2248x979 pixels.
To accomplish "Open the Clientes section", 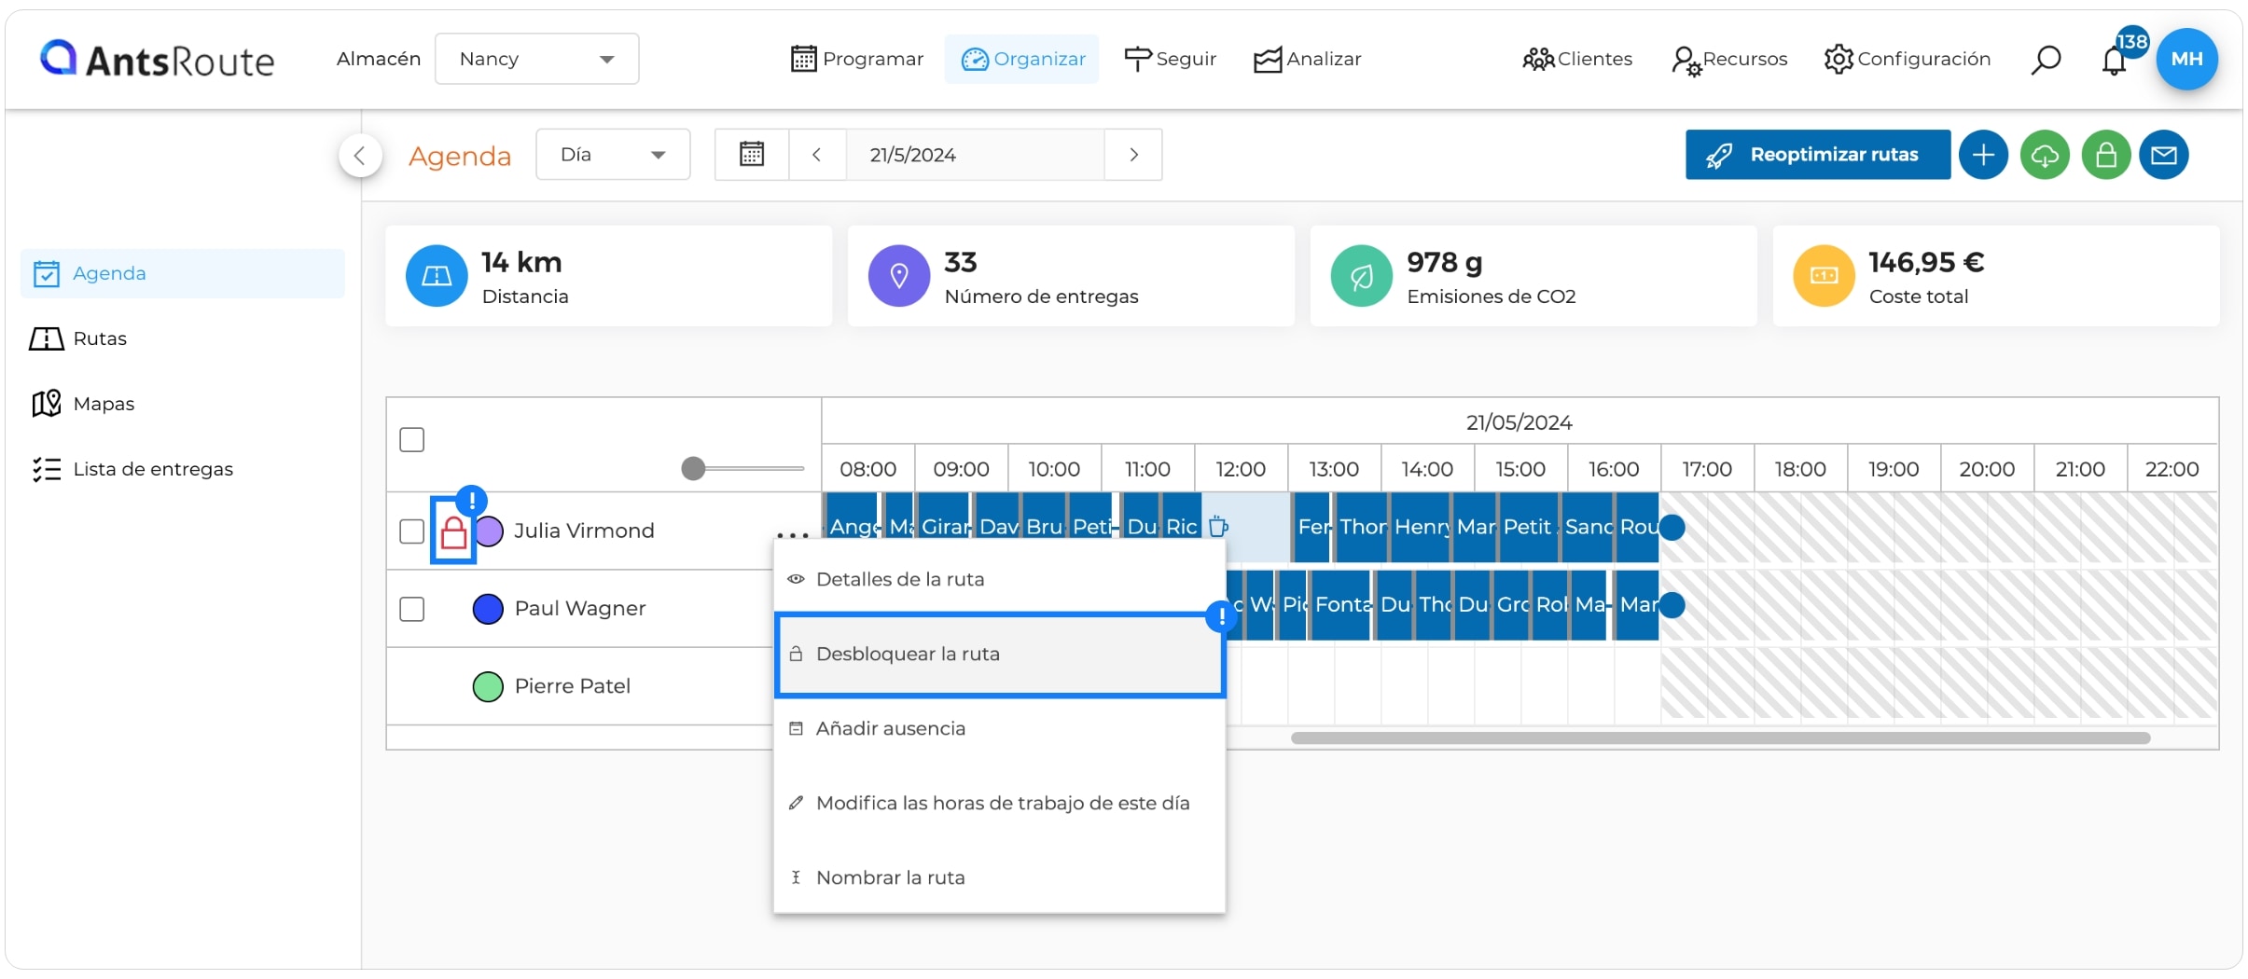I will point(1577,59).
